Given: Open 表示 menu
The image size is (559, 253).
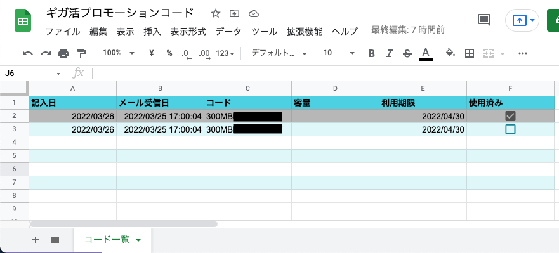Looking at the screenshot, I should point(125,31).
